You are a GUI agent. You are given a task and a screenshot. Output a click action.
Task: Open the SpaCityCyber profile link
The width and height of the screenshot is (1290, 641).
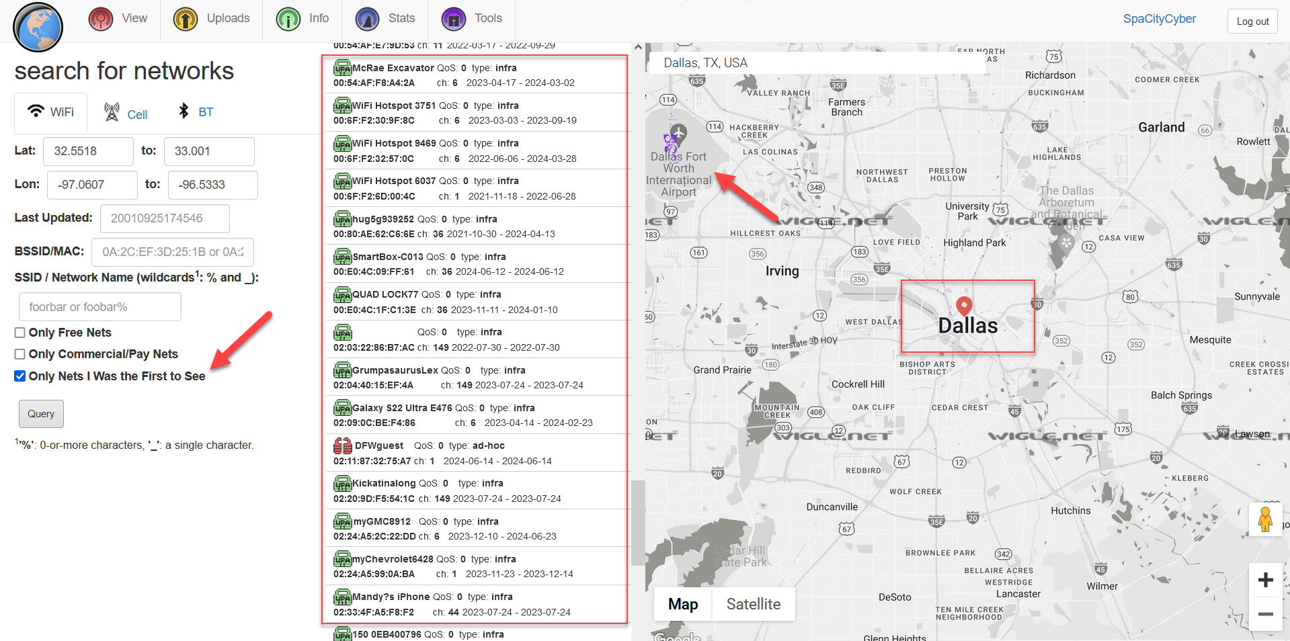point(1159,19)
